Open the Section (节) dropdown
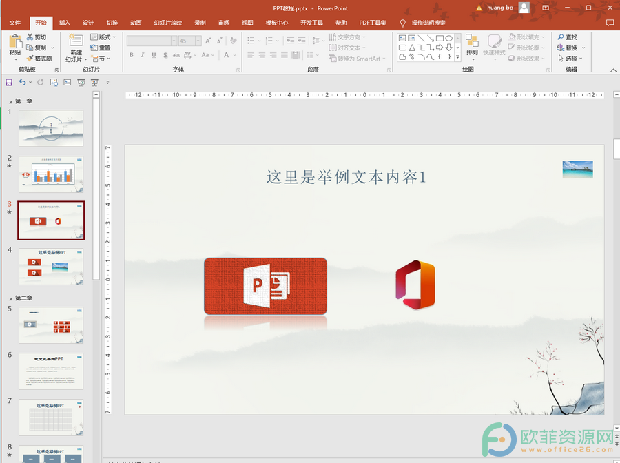 [101, 58]
